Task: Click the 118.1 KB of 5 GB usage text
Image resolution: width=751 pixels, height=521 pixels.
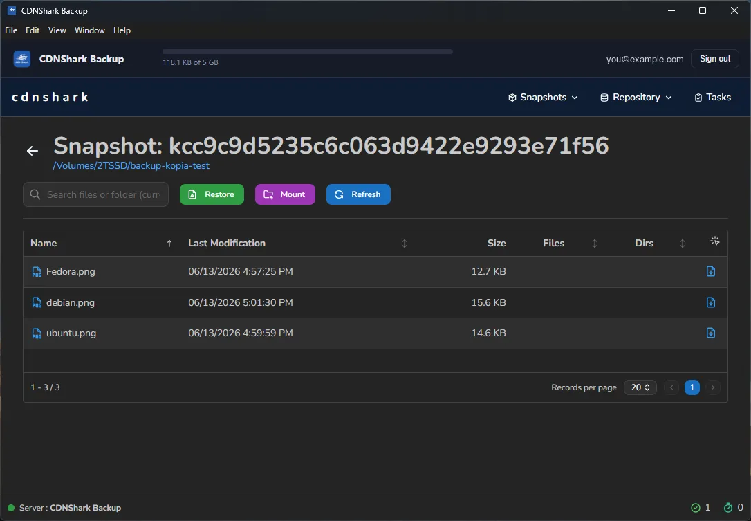Action: pyautogui.click(x=190, y=62)
